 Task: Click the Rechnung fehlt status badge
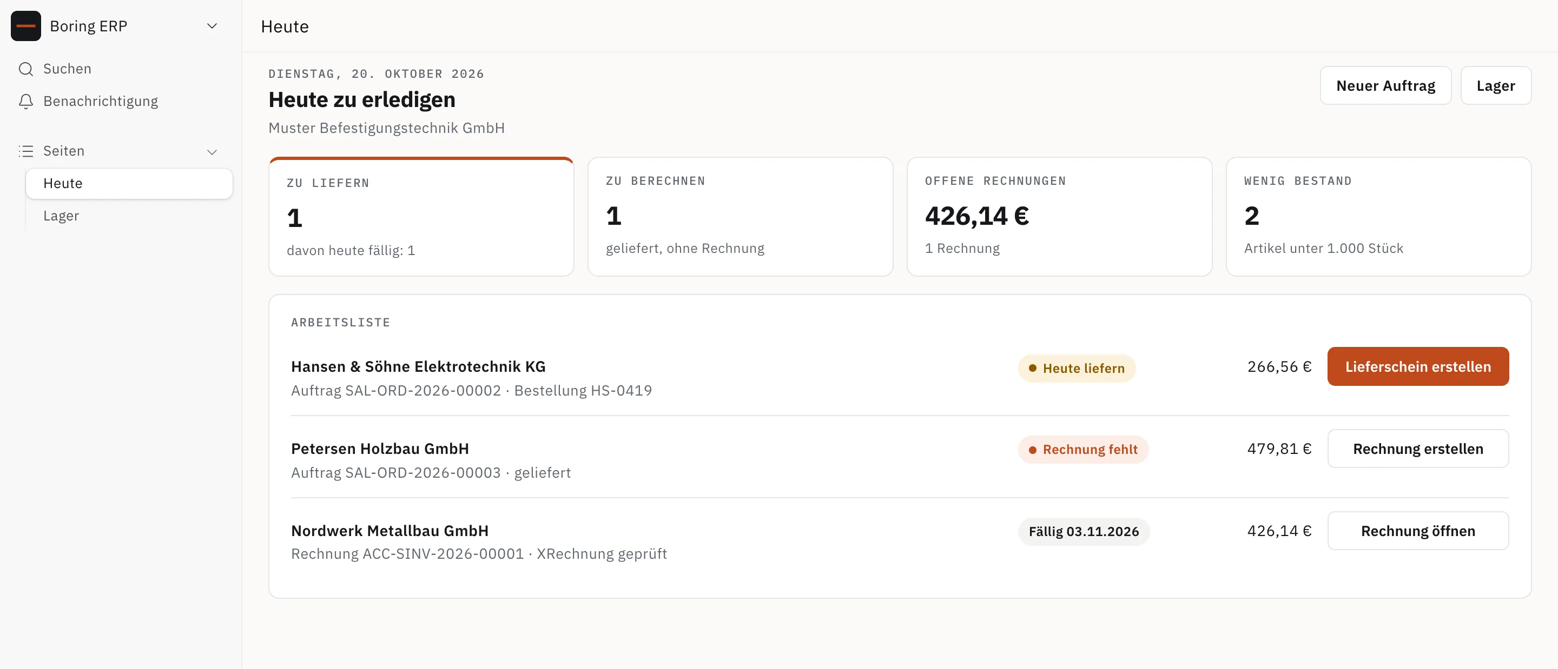[1083, 450]
